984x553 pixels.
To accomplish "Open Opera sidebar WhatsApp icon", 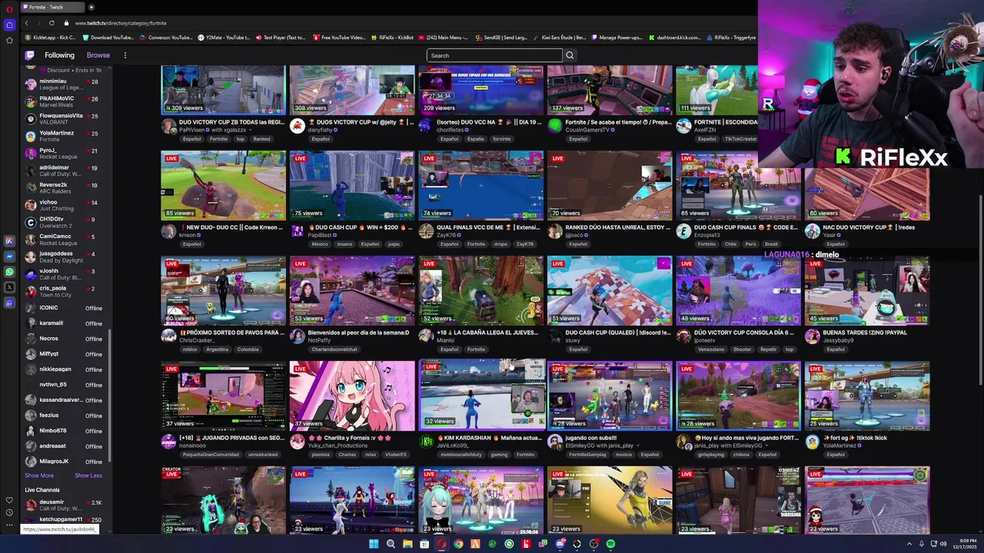I will coord(9,272).
